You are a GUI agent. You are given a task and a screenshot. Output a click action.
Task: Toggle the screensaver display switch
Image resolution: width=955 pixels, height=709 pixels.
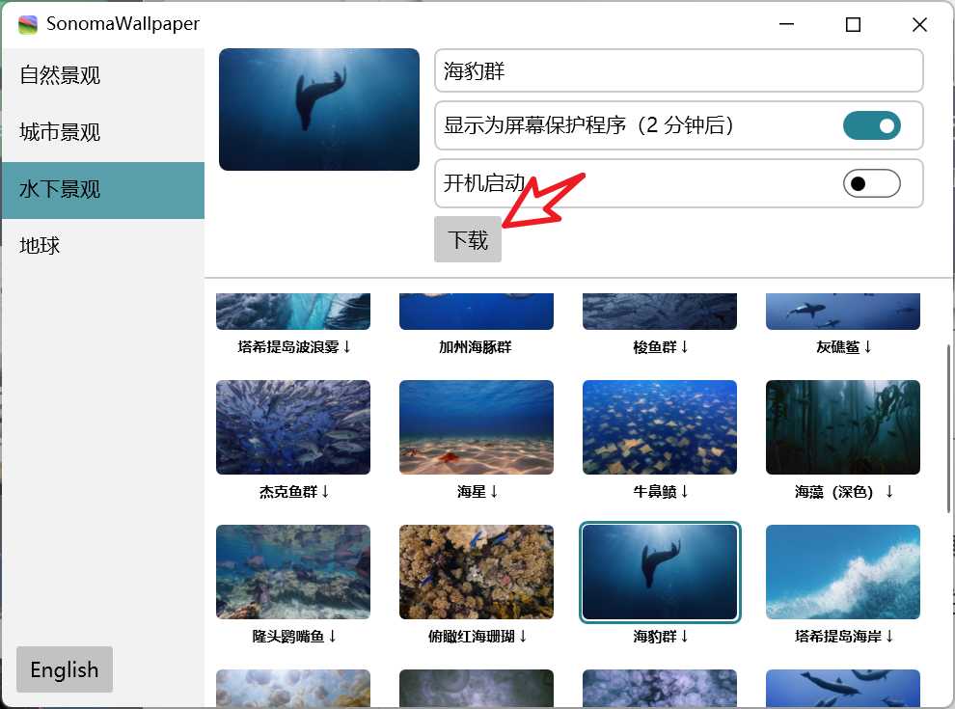click(x=872, y=125)
